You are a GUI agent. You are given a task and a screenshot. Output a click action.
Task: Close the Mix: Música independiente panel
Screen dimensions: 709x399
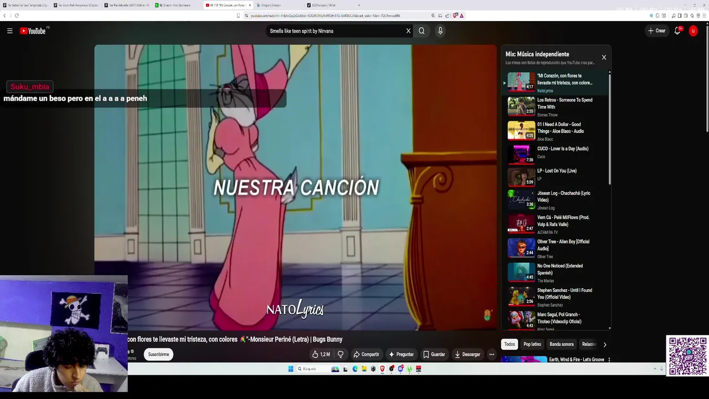(604, 57)
